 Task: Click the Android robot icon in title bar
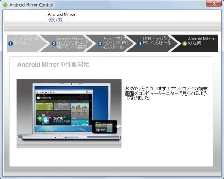(x=5, y=5)
